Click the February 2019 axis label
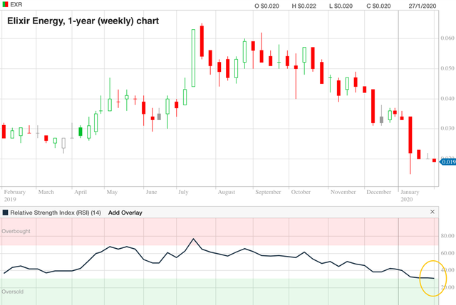 pos(14,196)
